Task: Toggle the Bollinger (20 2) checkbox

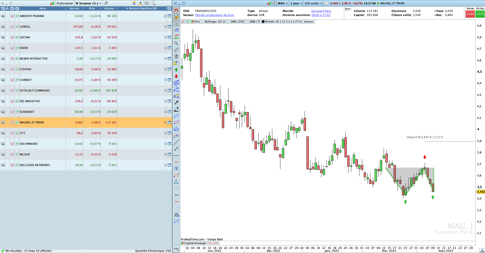Action: click(203, 22)
